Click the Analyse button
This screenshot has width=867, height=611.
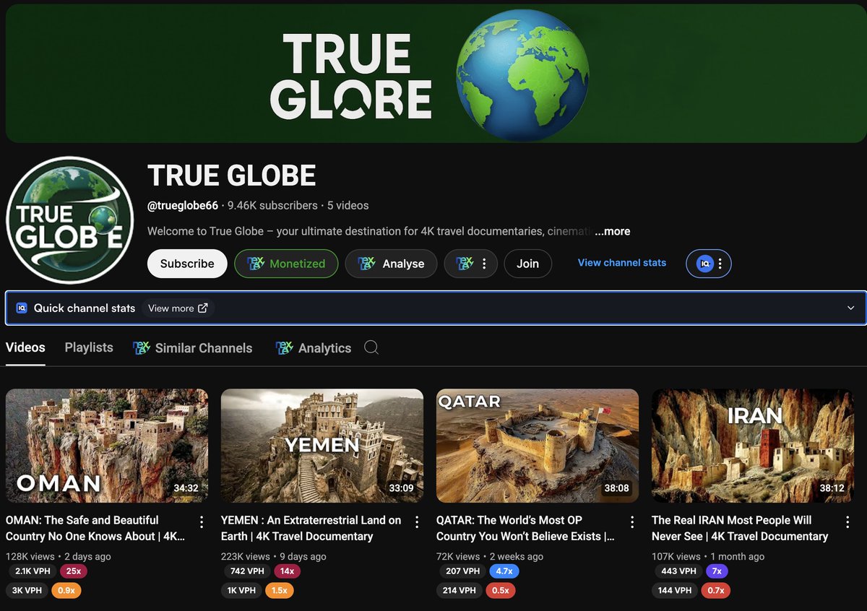point(391,264)
